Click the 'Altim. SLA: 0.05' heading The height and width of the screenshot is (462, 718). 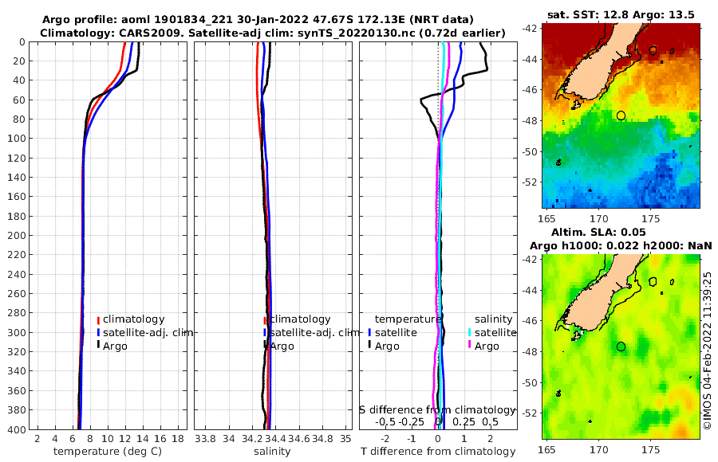tap(621, 231)
